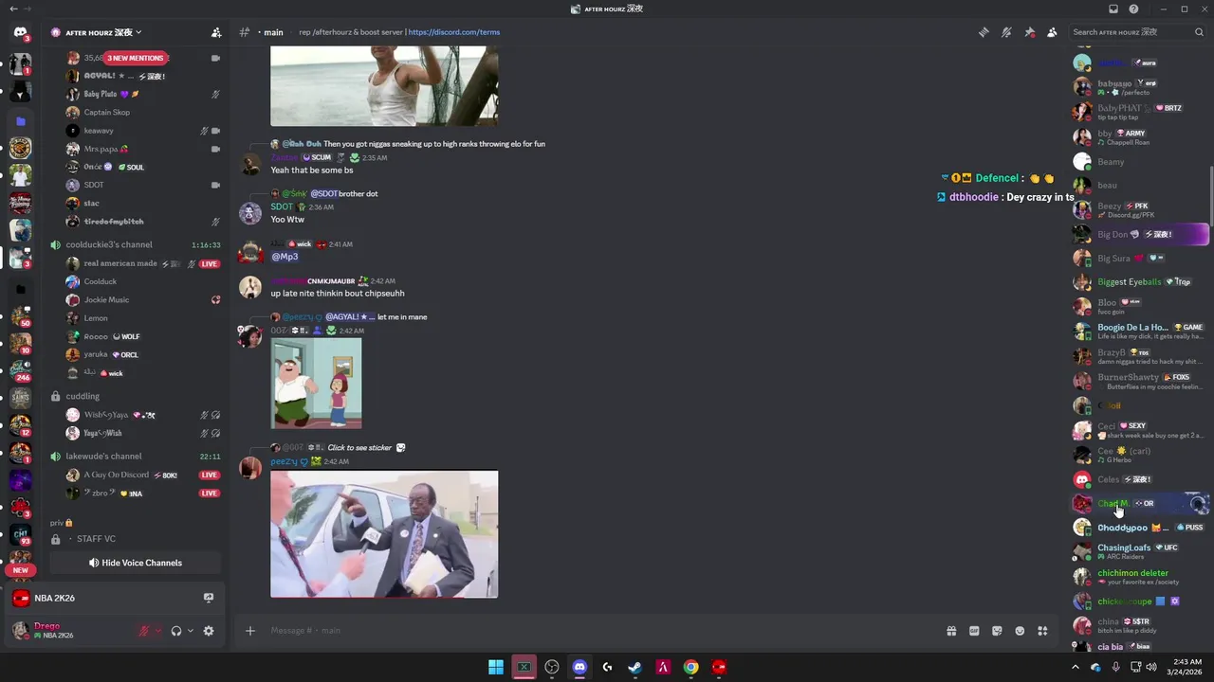Open the gift icon in message bar
The height and width of the screenshot is (682, 1214).
point(951,631)
